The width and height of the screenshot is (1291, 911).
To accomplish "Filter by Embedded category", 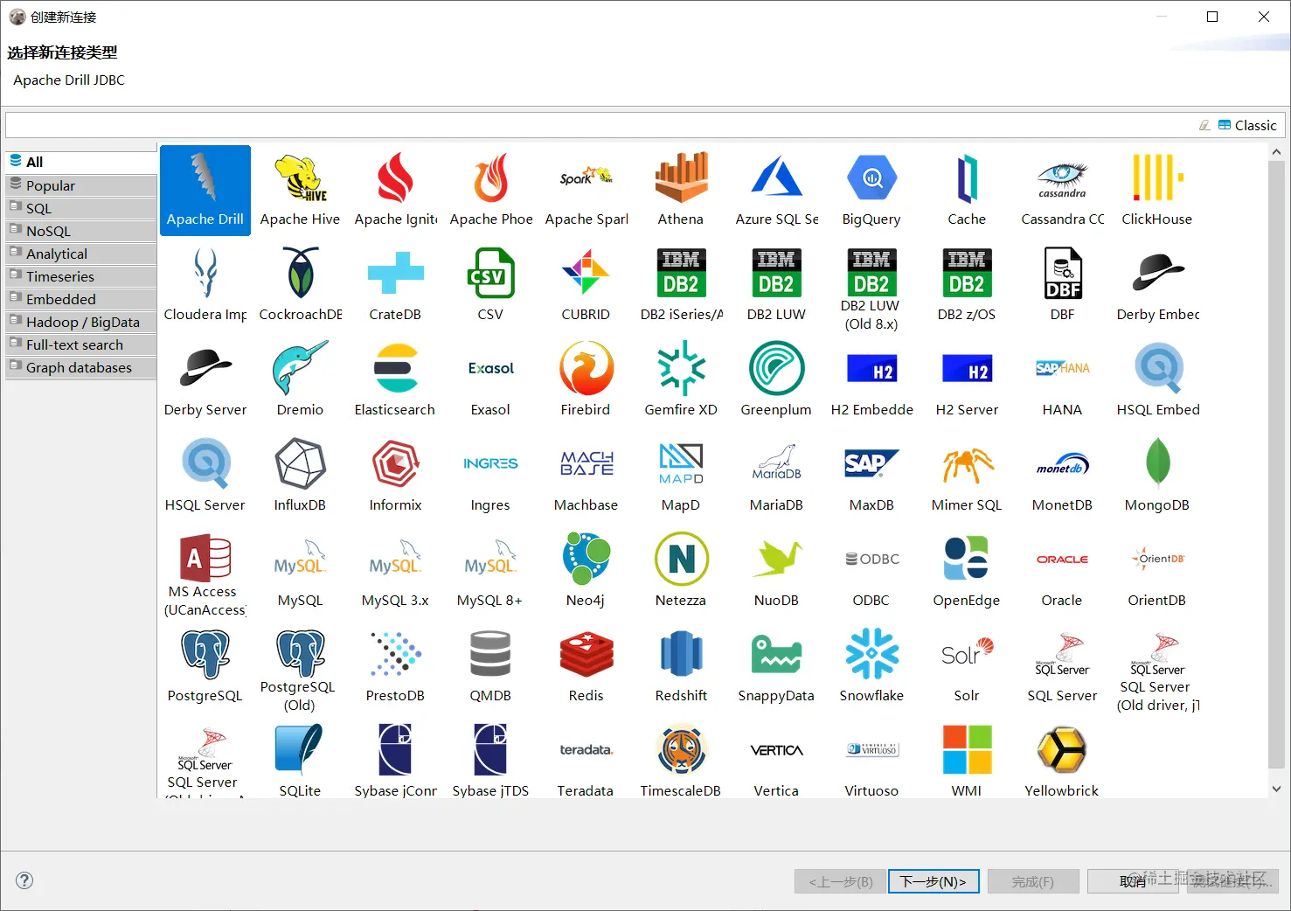I will pyautogui.click(x=80, y=299).
